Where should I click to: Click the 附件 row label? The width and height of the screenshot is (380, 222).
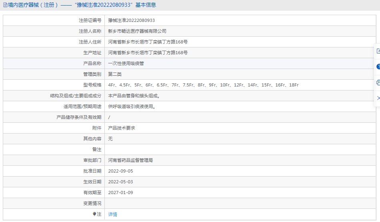pos(97,128)
